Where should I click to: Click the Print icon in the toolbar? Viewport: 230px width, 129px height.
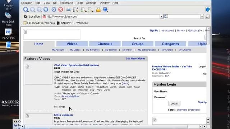69,10
